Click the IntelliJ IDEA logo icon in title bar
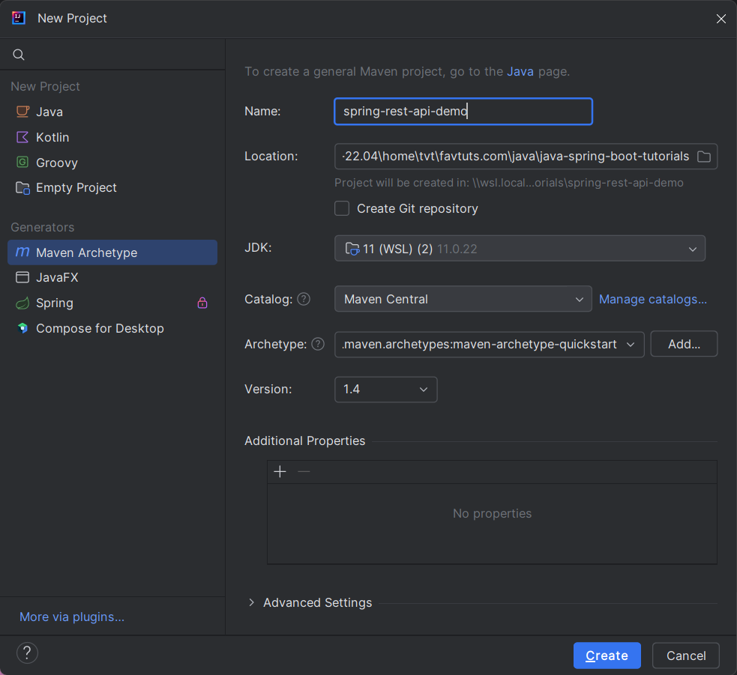 click(x=18, y=18)
